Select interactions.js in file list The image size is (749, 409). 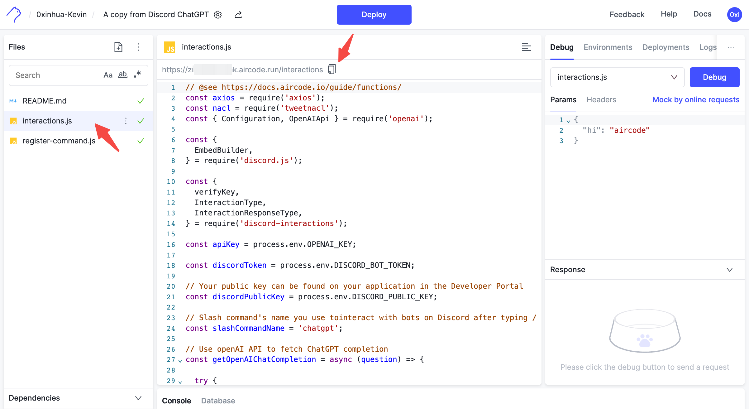[x=78, y=121]
